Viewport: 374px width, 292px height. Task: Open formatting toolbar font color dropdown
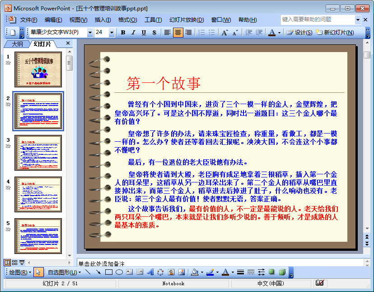279,33
